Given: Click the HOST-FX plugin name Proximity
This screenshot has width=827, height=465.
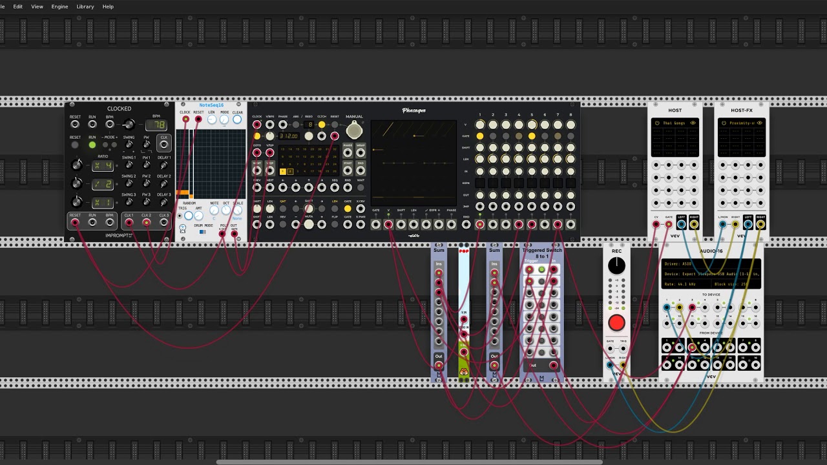Looking at the screenshot, I should [x=742, y=123].
